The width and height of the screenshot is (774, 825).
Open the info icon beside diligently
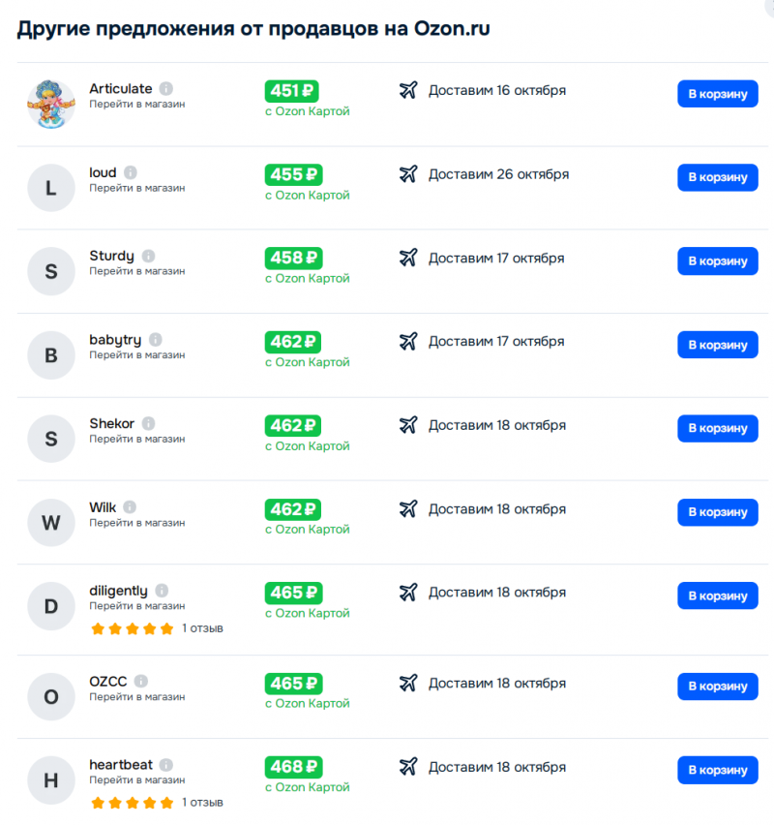162,591
